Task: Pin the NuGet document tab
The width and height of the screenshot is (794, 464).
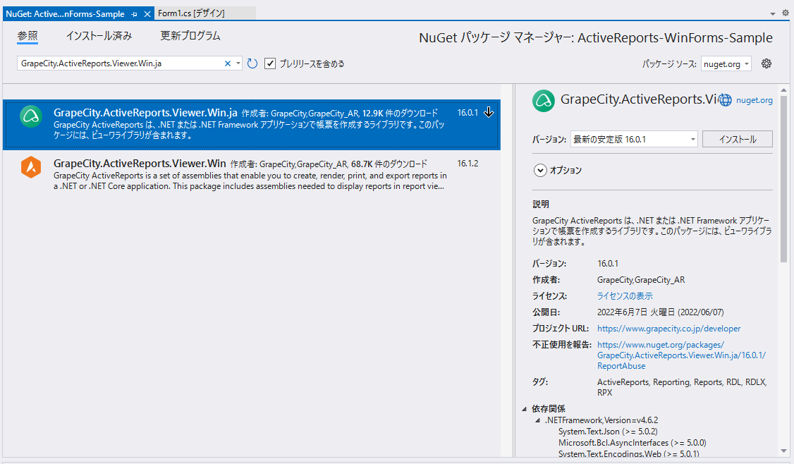Action: pyautogui.click(x=134, y=14)
